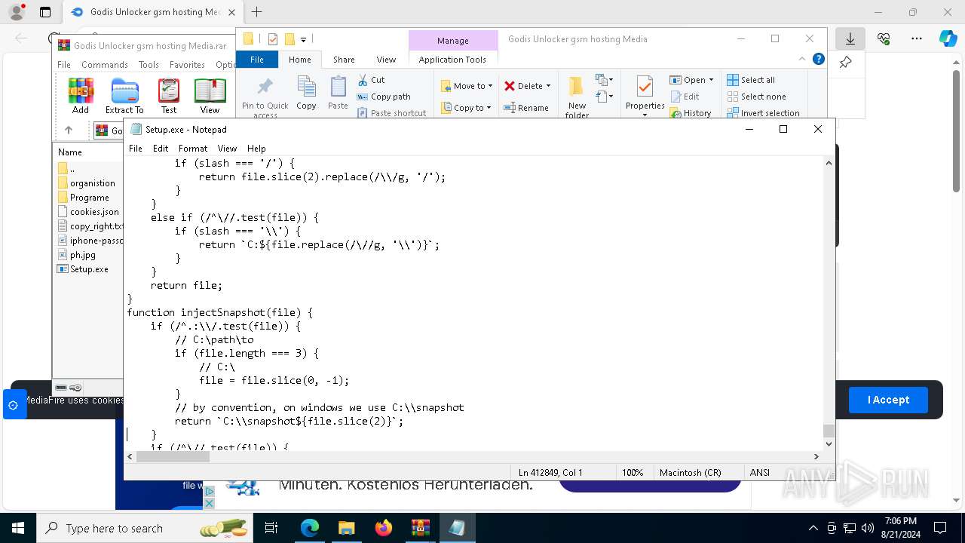The width and height of the screenshot is (965, 543).
Task: Open Edge downloads icon
Action: coord(850,38)
